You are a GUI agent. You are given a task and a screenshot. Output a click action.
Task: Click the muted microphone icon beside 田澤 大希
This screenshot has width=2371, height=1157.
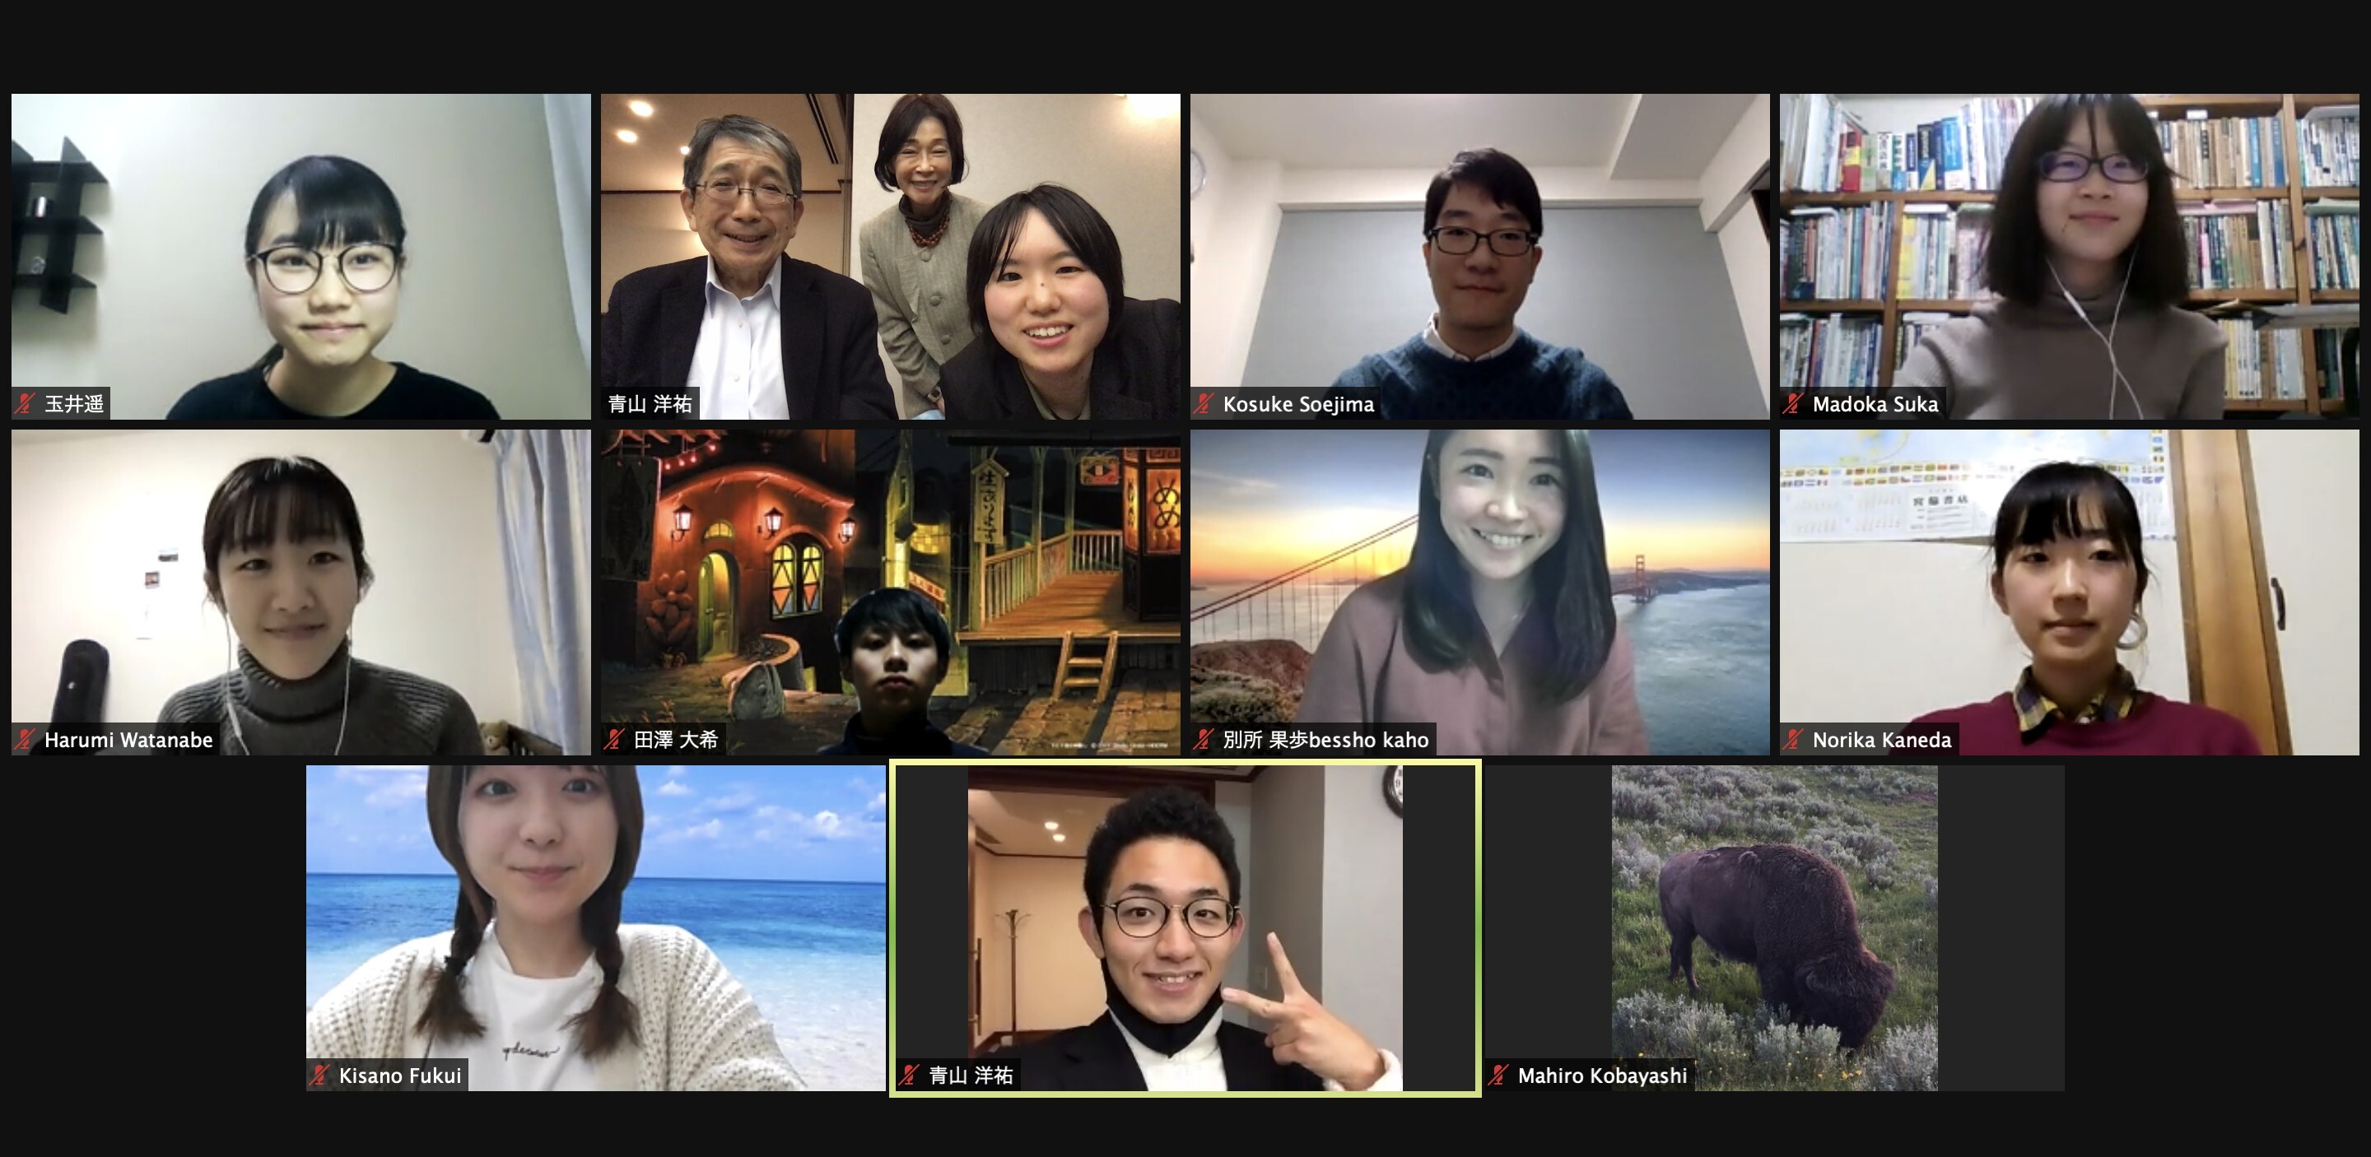pyautogui.click(x=615, y=740)
